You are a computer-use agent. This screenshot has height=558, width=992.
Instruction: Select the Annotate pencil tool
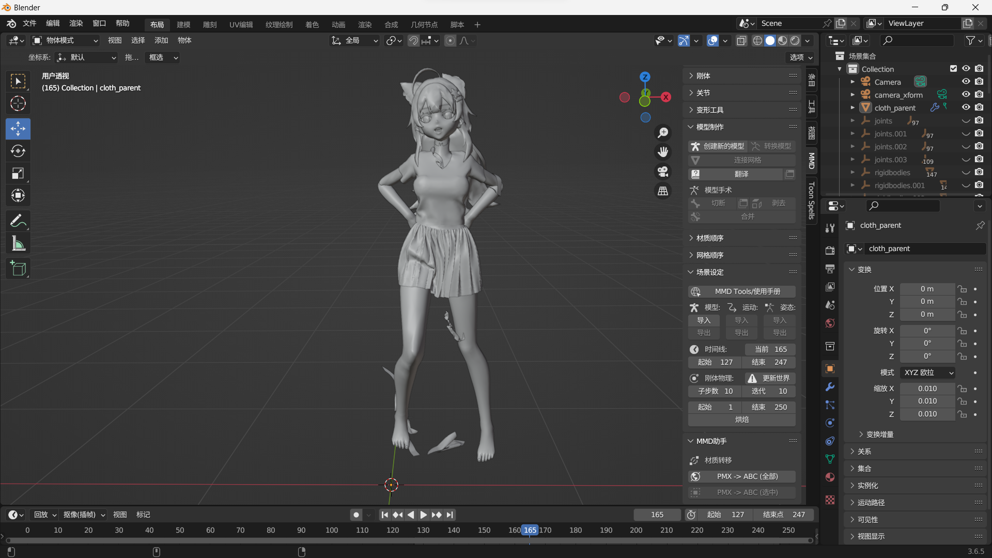[18, 221]
